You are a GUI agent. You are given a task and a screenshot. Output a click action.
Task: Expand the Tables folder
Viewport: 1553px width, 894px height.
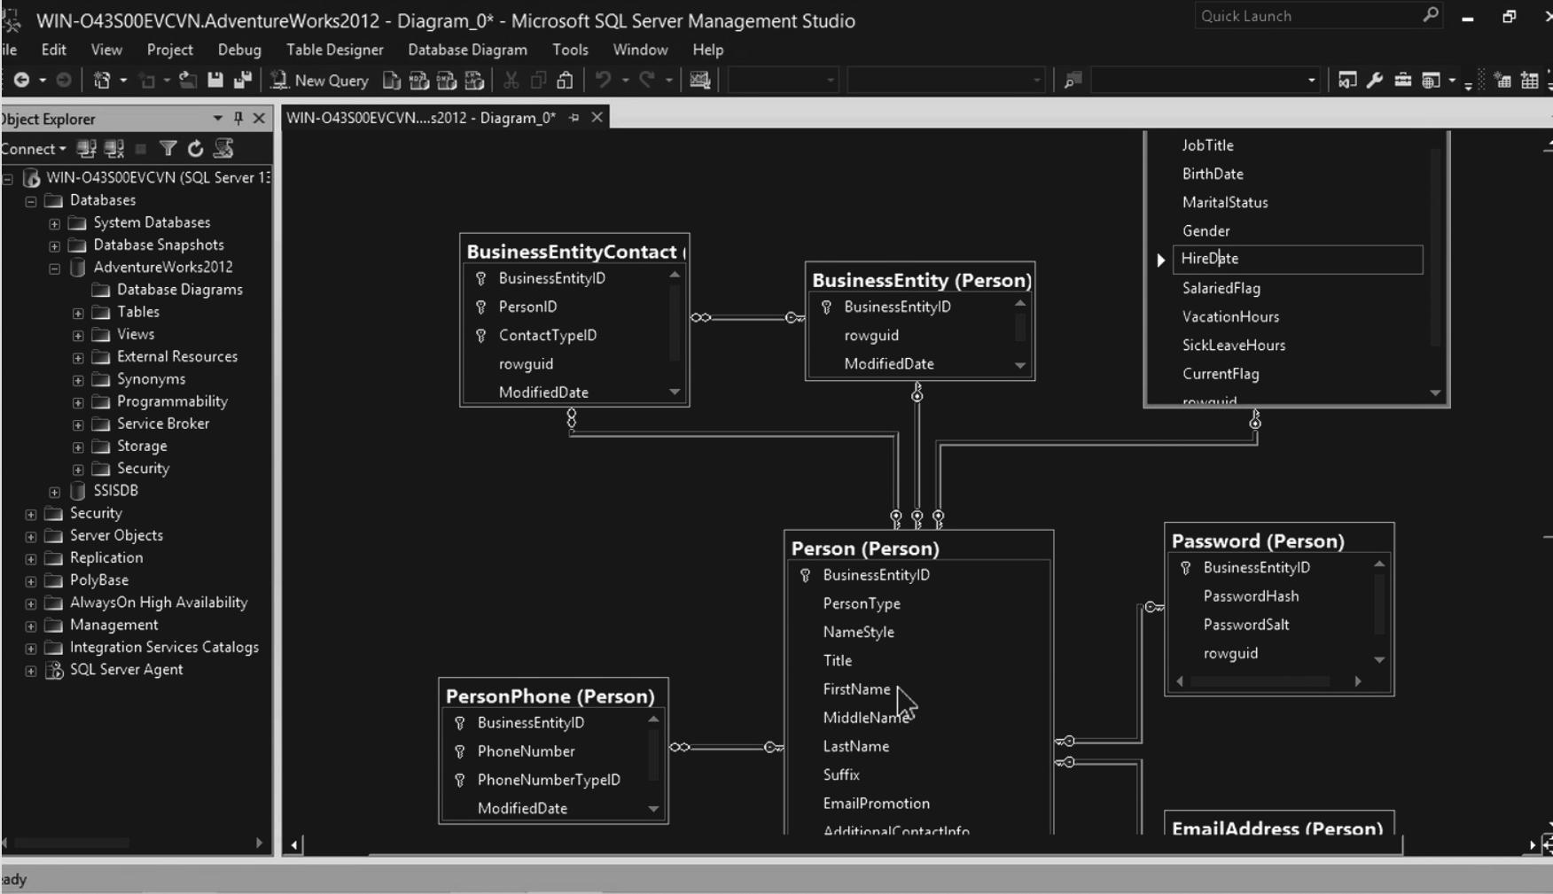coord(78,313)
